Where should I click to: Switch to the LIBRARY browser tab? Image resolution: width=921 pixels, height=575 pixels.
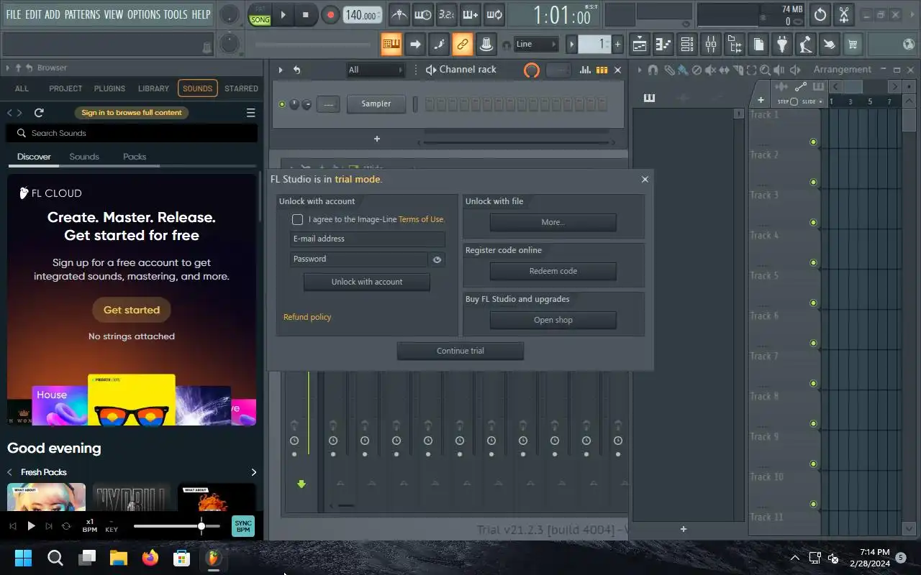click(153, 88)
